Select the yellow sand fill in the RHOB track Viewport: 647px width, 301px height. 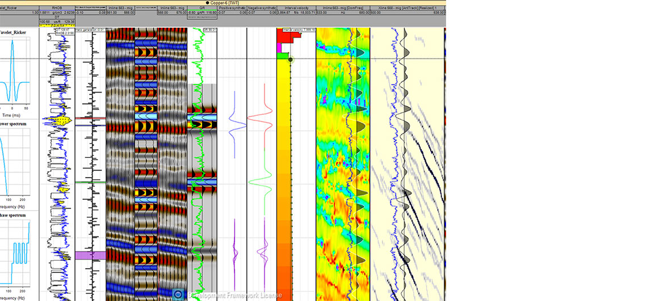[57, 121]
